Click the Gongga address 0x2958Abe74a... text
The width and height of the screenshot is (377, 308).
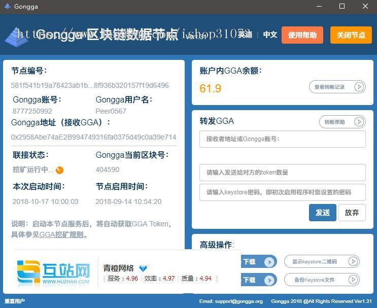click(93, 137)
